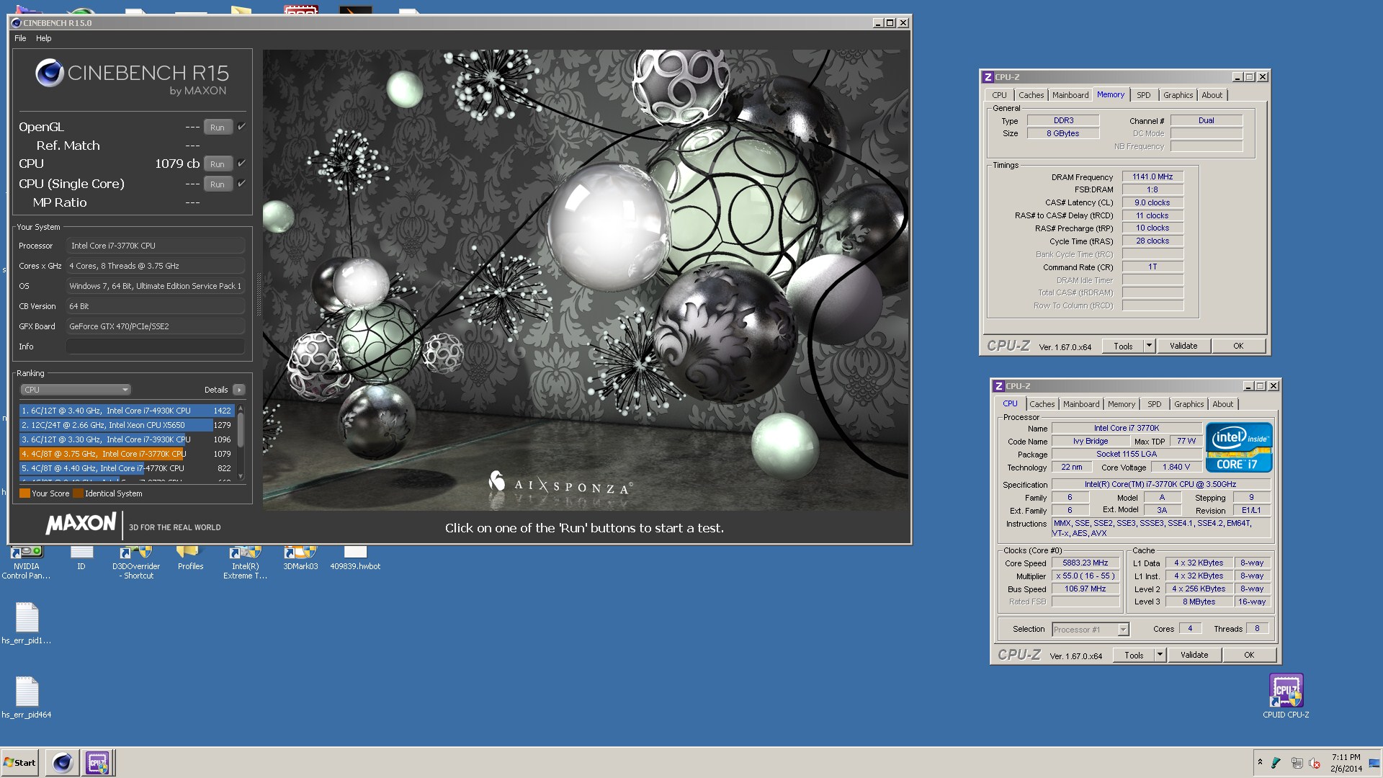Viewport: 1383px width, 778px height.
Task: Click the Info input field
Action: pyautogui.click(x=156, y=346)
